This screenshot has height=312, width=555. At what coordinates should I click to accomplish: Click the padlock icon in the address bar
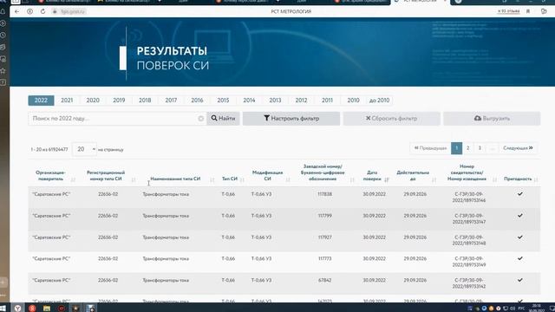(55, 11)
